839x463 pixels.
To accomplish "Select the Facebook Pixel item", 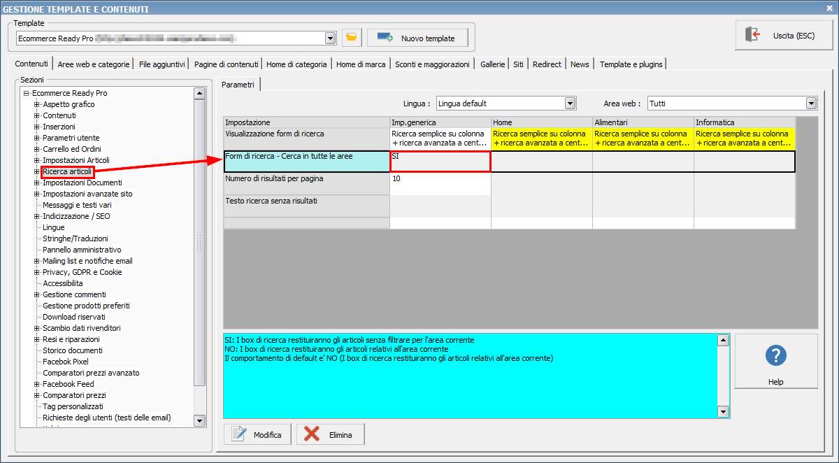I will [x=66, y=362].
